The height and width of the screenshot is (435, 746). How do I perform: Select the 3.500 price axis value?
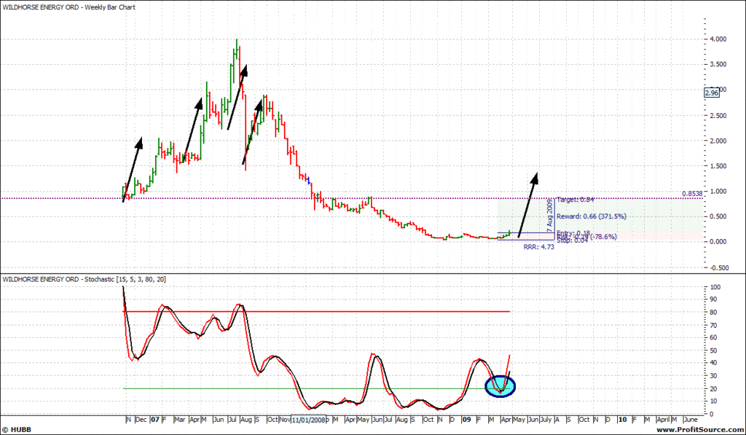717,64
